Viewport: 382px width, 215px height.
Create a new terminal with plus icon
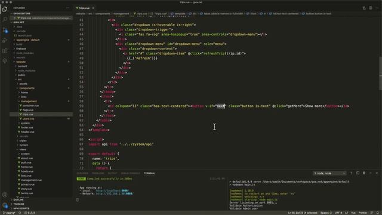click(351, 173)
